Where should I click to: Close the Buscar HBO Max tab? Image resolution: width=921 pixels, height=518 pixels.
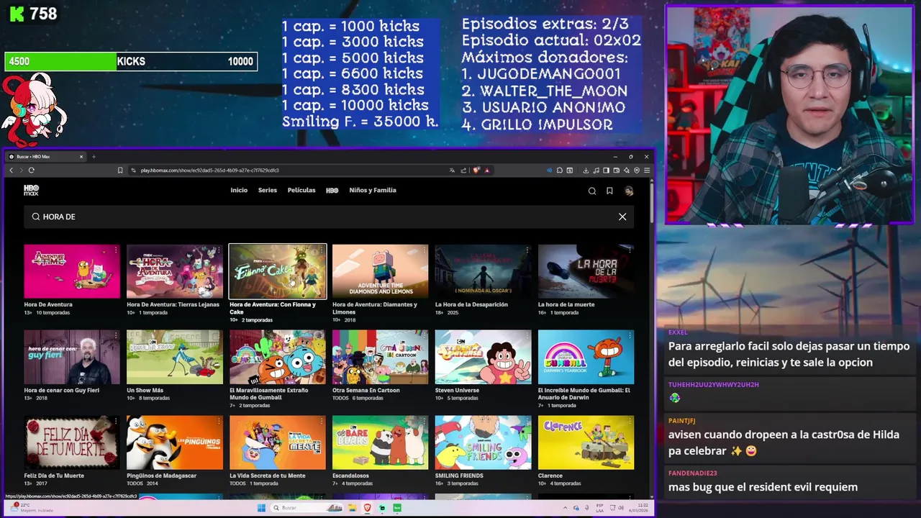pyautogui.click(x=81, y=157)
